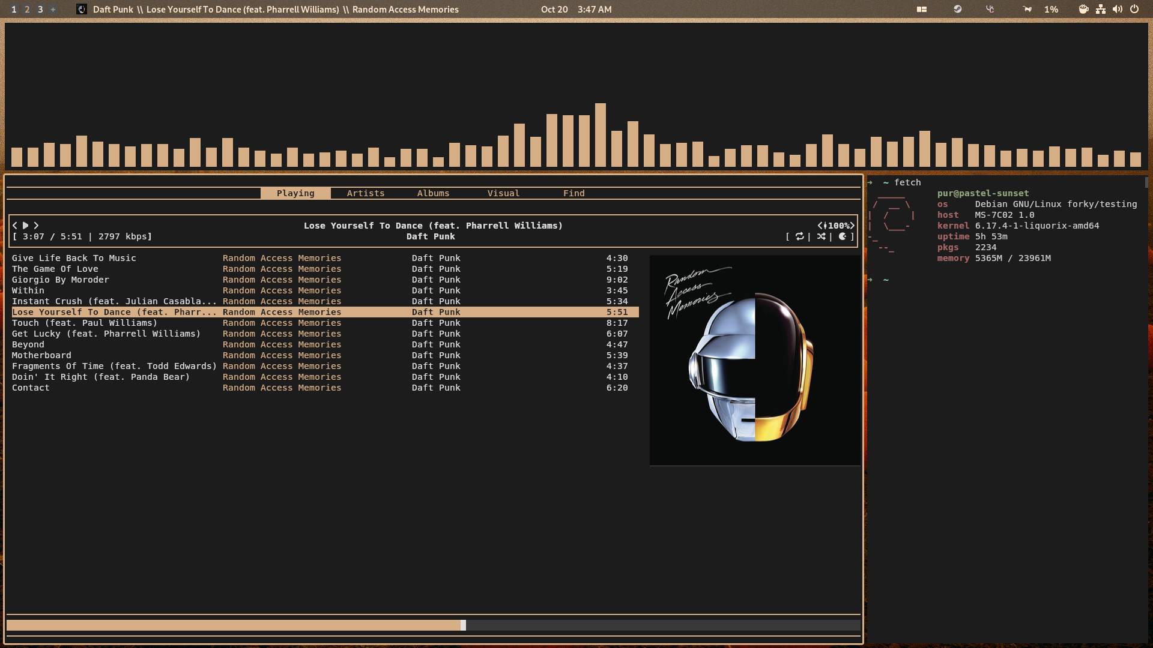1153x648 pixels.
Task: Toggle the repeat mode icon
Action: click(x=799, y=236)
